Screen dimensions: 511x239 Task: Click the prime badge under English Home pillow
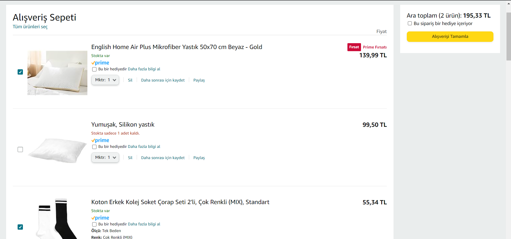100,63
